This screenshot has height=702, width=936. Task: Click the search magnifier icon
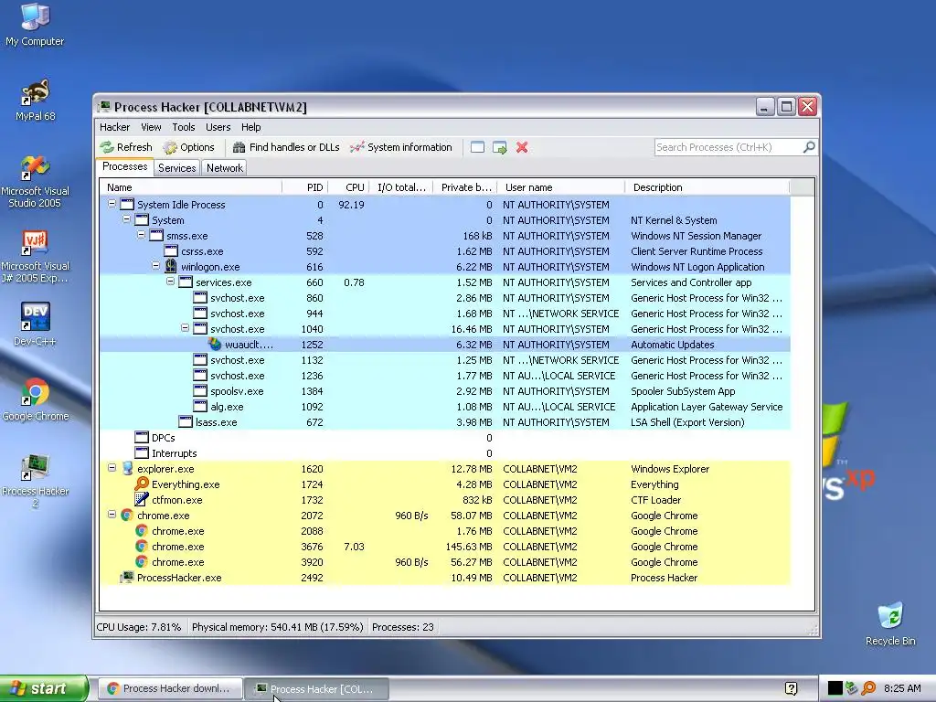(x=809, y=147)
